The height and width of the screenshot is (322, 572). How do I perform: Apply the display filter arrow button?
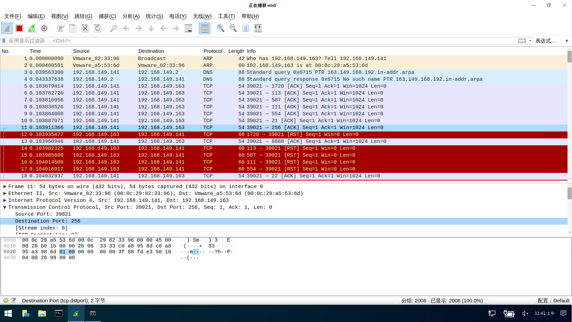coord(522,41)
